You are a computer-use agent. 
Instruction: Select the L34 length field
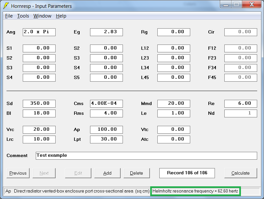174,68
